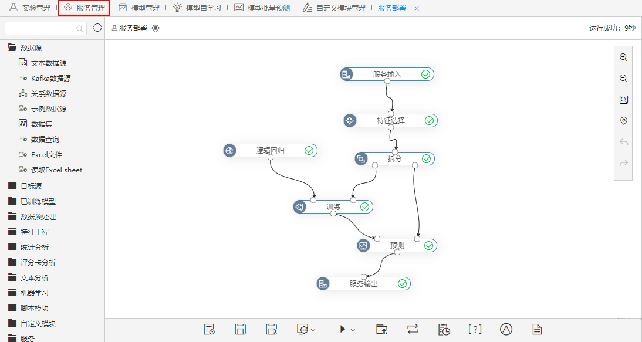The image size is (642, 342).
Task: Expand the 已训练模型 folder
Action: point(32,201)
